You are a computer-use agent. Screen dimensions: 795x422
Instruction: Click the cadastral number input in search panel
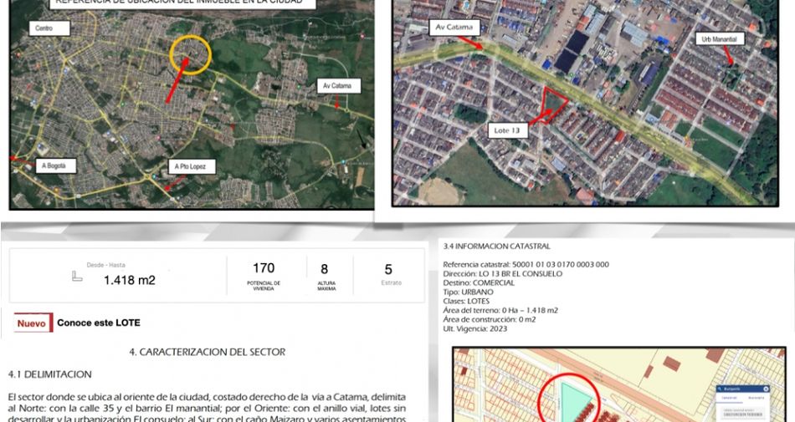743,412
